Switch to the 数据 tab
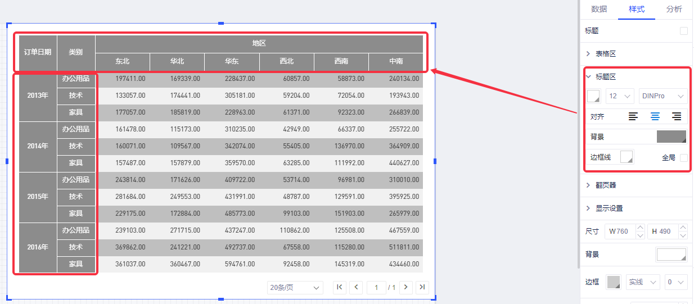 click(x=599, y=9)
